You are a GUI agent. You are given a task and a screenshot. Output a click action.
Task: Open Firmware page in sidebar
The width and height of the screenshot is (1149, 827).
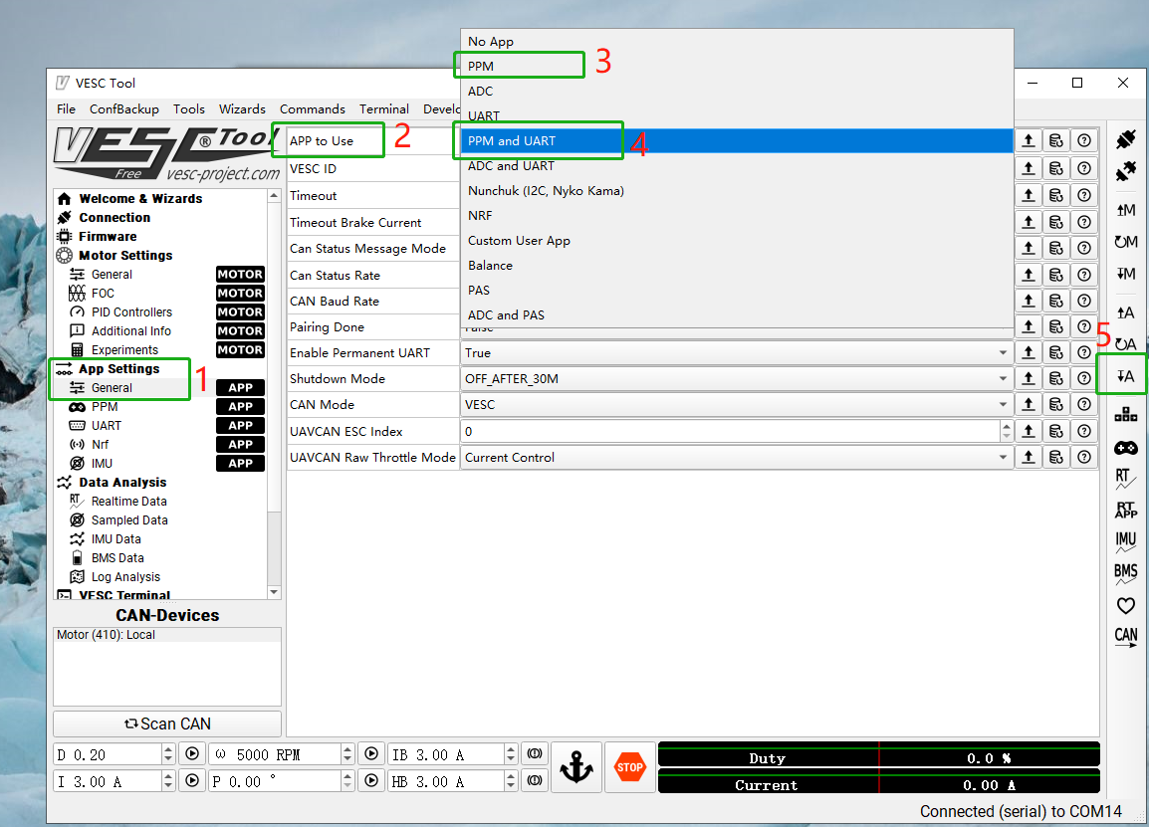[107, 237]
